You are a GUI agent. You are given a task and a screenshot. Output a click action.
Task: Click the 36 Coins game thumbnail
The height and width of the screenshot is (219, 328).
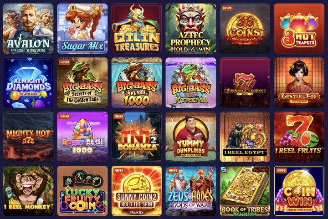[245, 28]
